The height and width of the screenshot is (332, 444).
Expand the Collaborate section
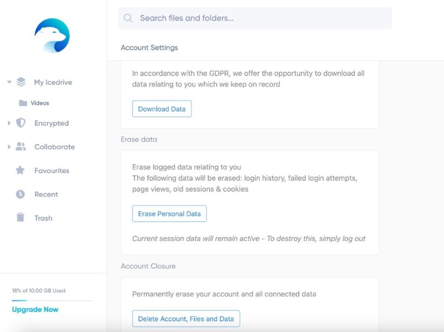point(8,147)
